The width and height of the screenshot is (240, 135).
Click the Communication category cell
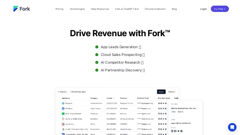(96, 103)
